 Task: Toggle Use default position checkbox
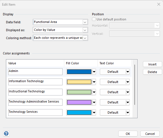tap(94, 19)
